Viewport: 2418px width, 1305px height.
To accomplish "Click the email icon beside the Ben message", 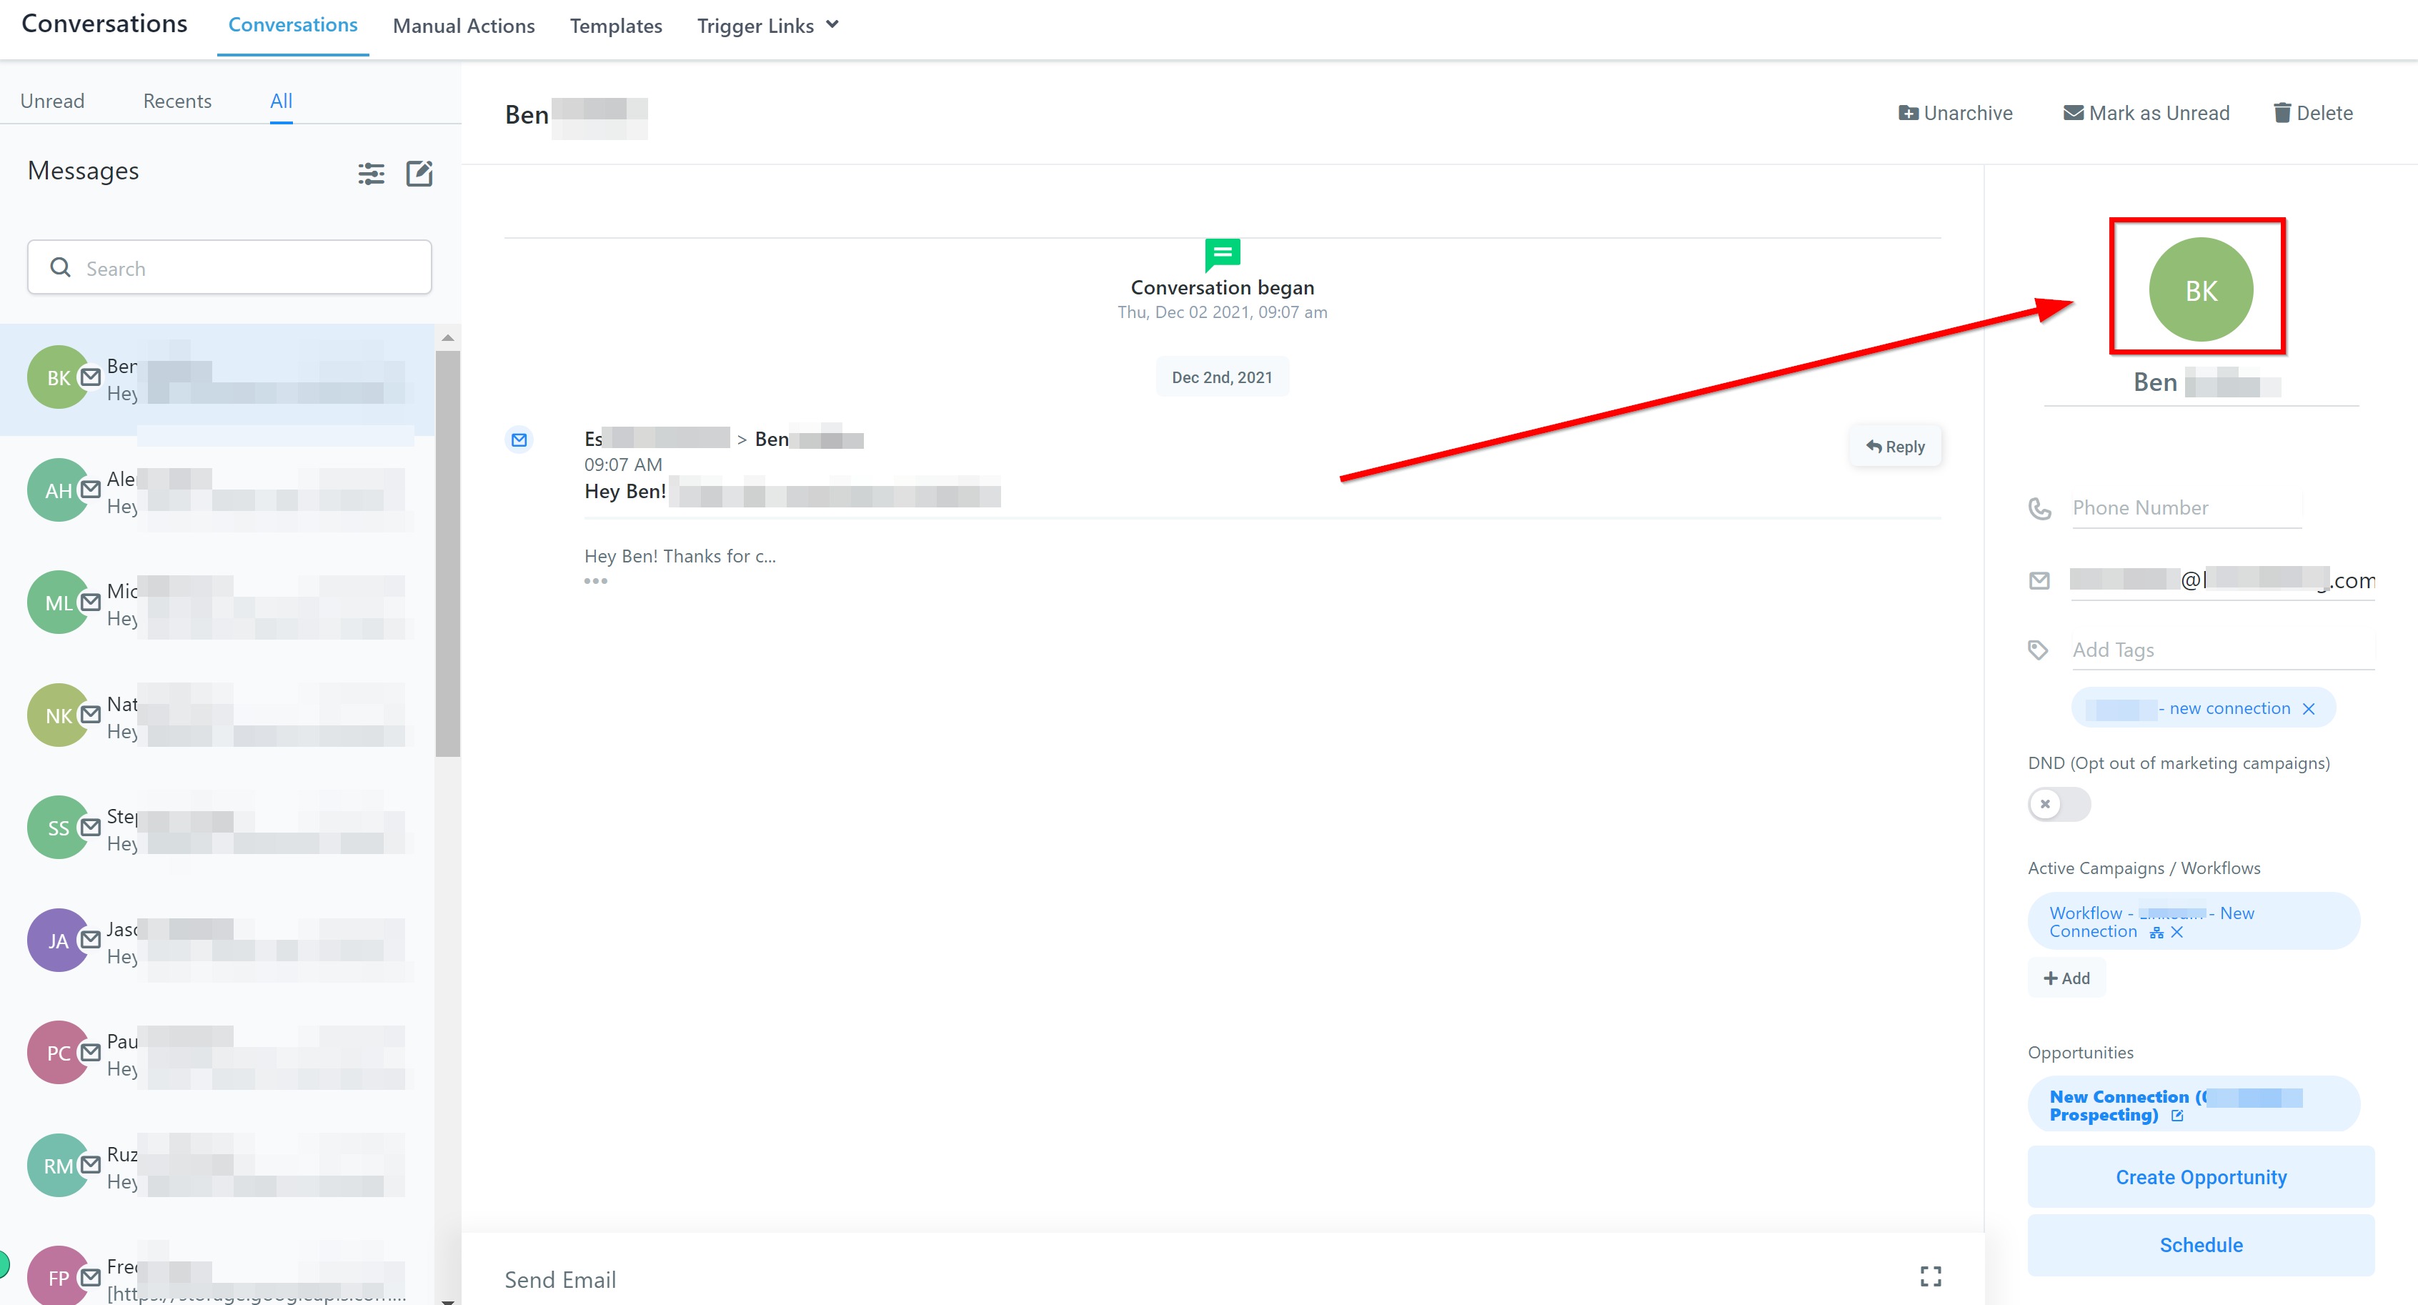I will coord(519,440).
